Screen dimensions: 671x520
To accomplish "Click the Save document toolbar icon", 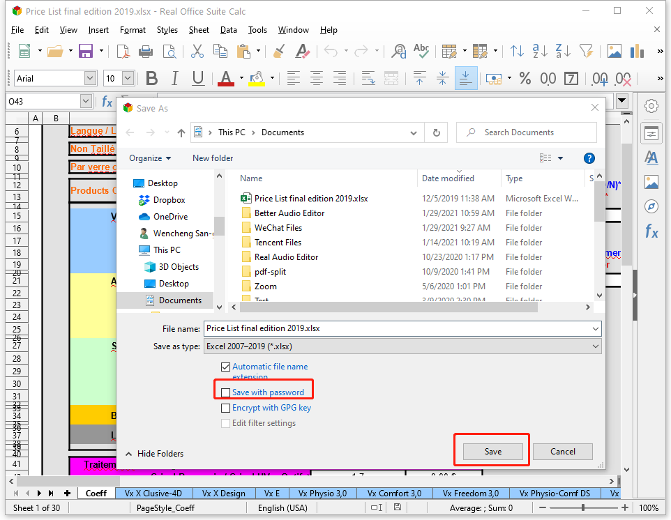I will (x=86, y=51).
